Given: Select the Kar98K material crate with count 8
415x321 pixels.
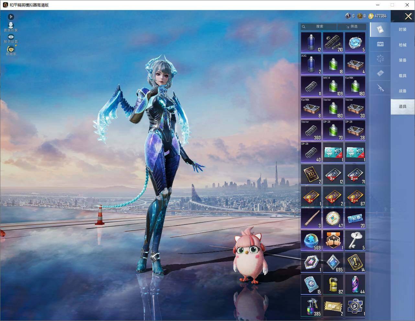Looking at the screenshot, I should pos(311,108).
